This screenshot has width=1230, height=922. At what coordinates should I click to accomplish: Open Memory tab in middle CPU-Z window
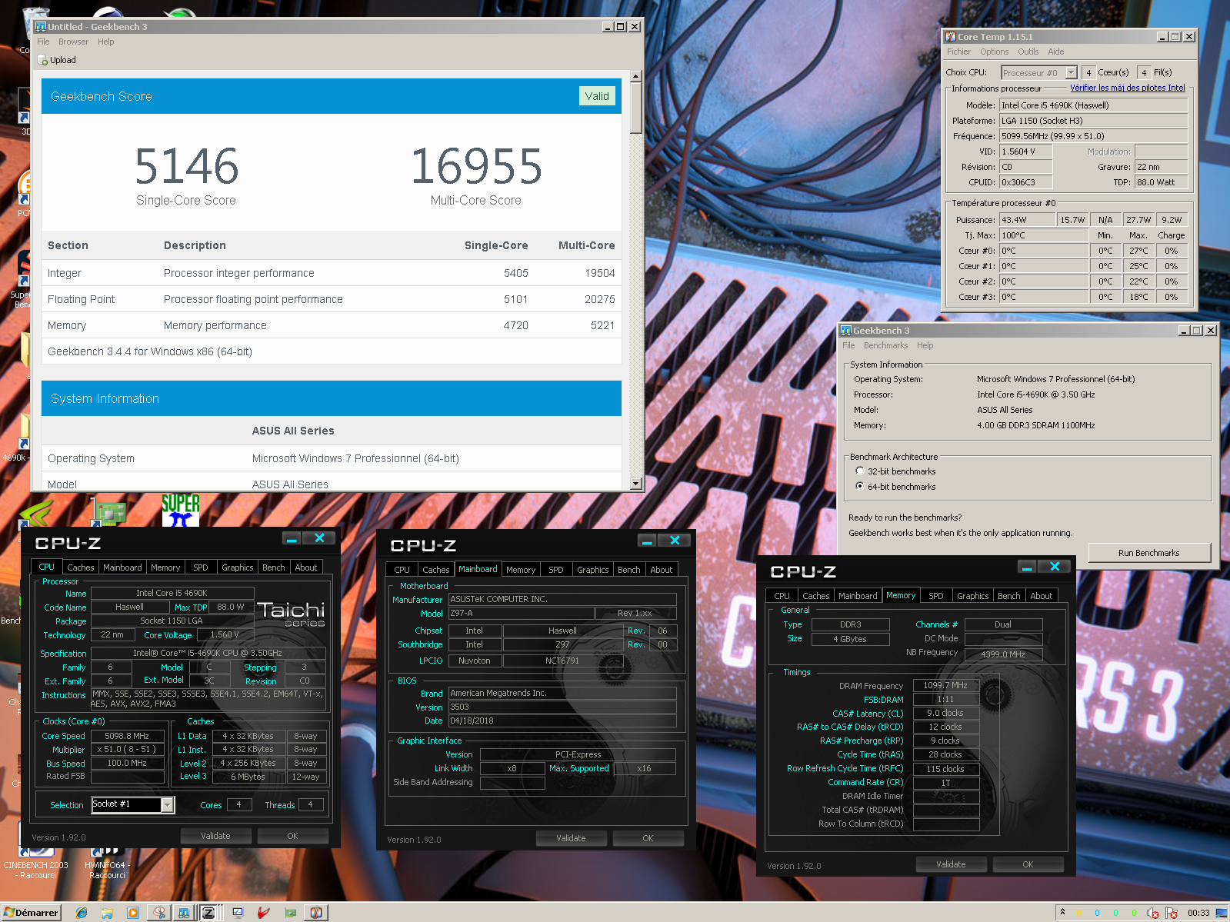pyautogui.click(x=521, y=570)
